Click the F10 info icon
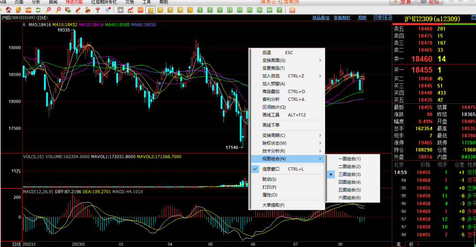Screen dimensions: 476x247 click(x=28, y=10)
